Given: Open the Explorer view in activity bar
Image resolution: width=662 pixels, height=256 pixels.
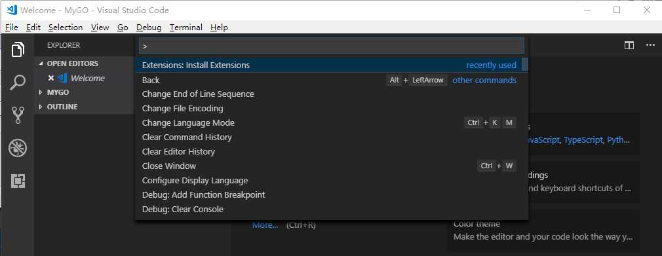Looking at the screenshot, I should [17, 50].
